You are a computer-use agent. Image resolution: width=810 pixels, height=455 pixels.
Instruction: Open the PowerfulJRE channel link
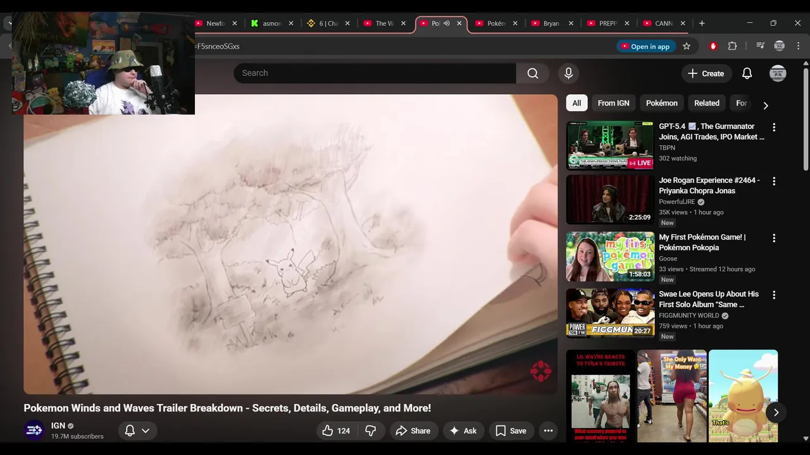[x=677, y=202]
